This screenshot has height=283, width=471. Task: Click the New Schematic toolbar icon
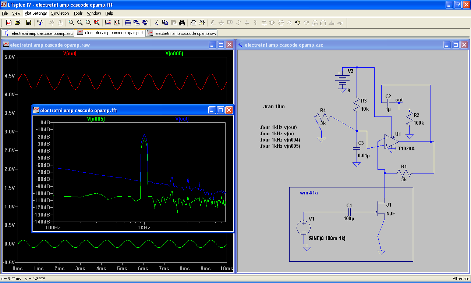coord(9,22)
